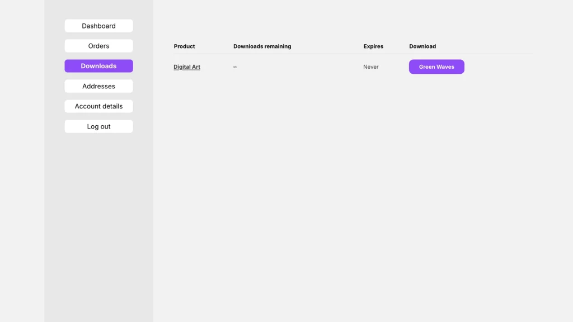
Task: Log out of the account
Action: (98, 126)
